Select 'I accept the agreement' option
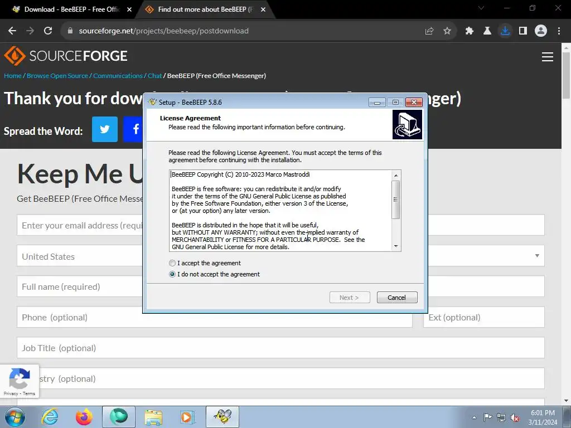This screenshot has height=428, width=571. (x=205, y=263)
